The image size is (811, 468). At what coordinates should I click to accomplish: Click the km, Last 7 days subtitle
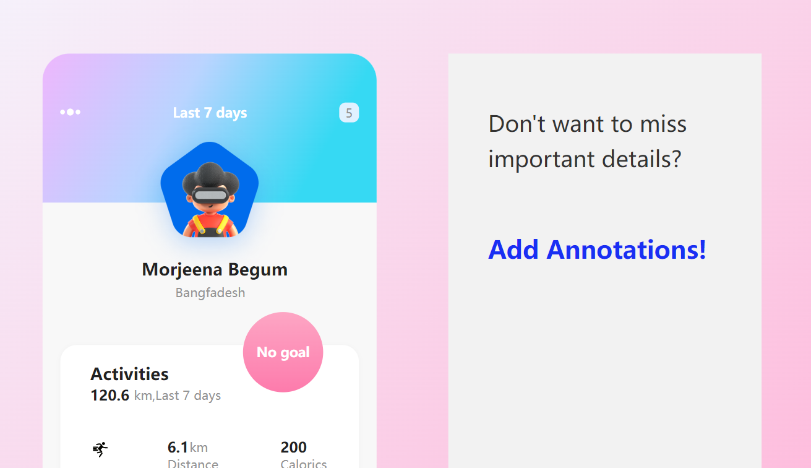click(x=178, y=396)
